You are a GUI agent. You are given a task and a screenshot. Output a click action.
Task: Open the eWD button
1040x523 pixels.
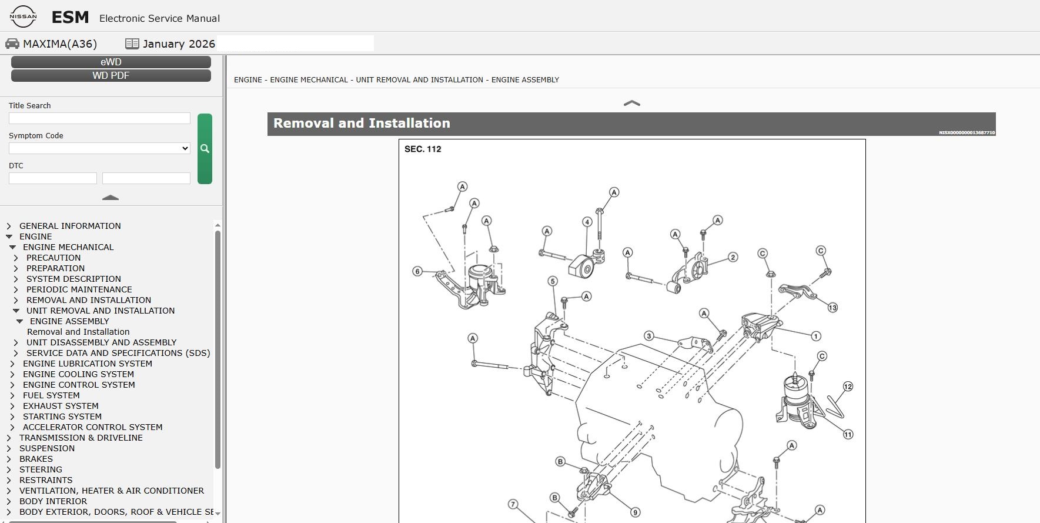(111, 62)
